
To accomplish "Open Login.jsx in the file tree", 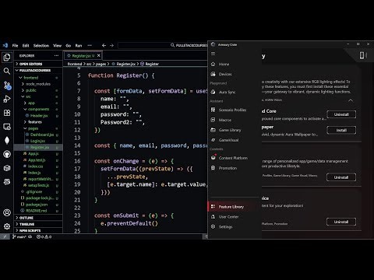I will (x=38, y=141).
